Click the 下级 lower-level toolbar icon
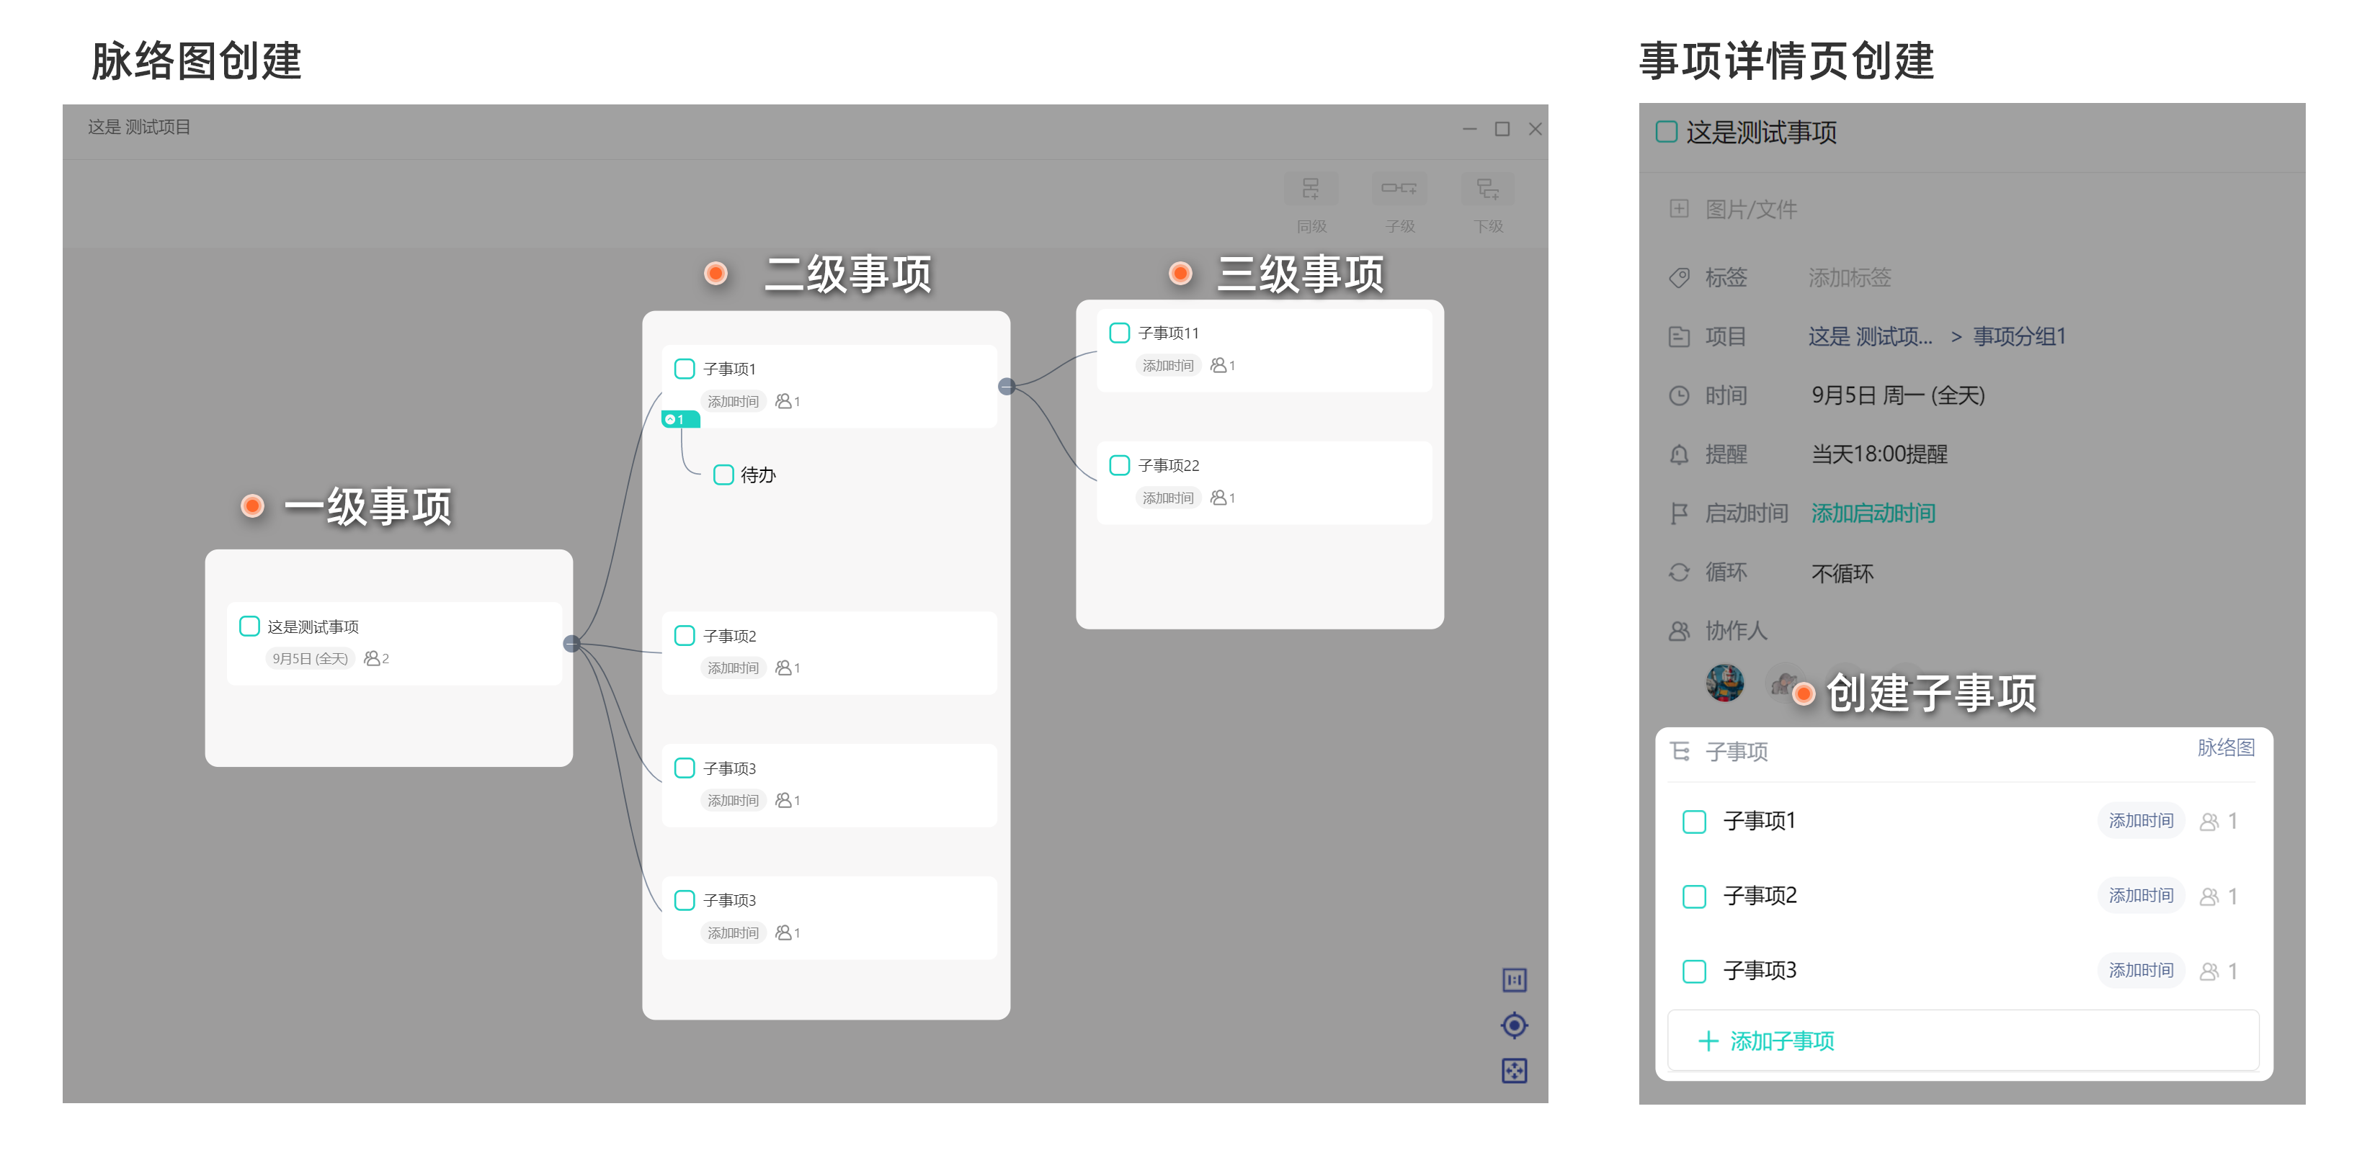Image resolution: width=2380 pixels, height=1168 pixels. pos(1487,189)
